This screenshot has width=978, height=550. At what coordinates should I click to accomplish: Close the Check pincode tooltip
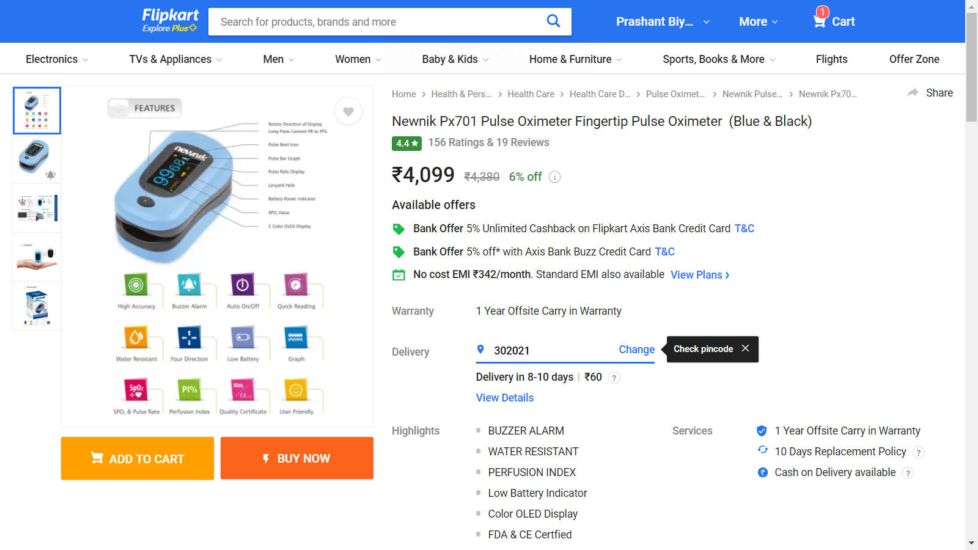point(745,348)
